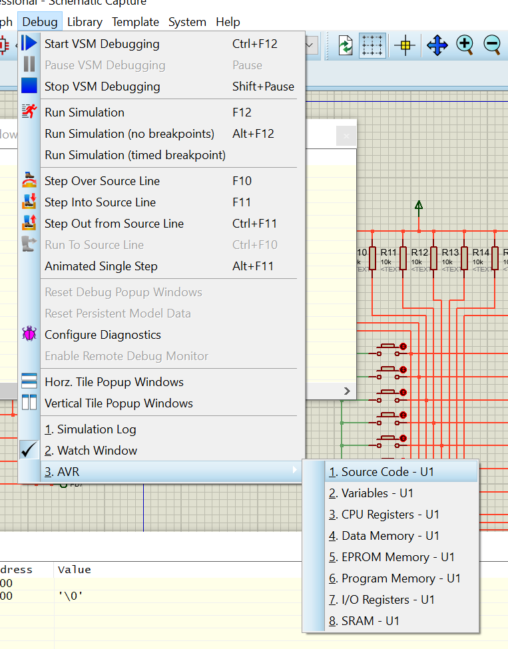Select resistor R11 on the schematic
Image resolution: width=508 pixels, height=649 pixels.
pos(403,259)
